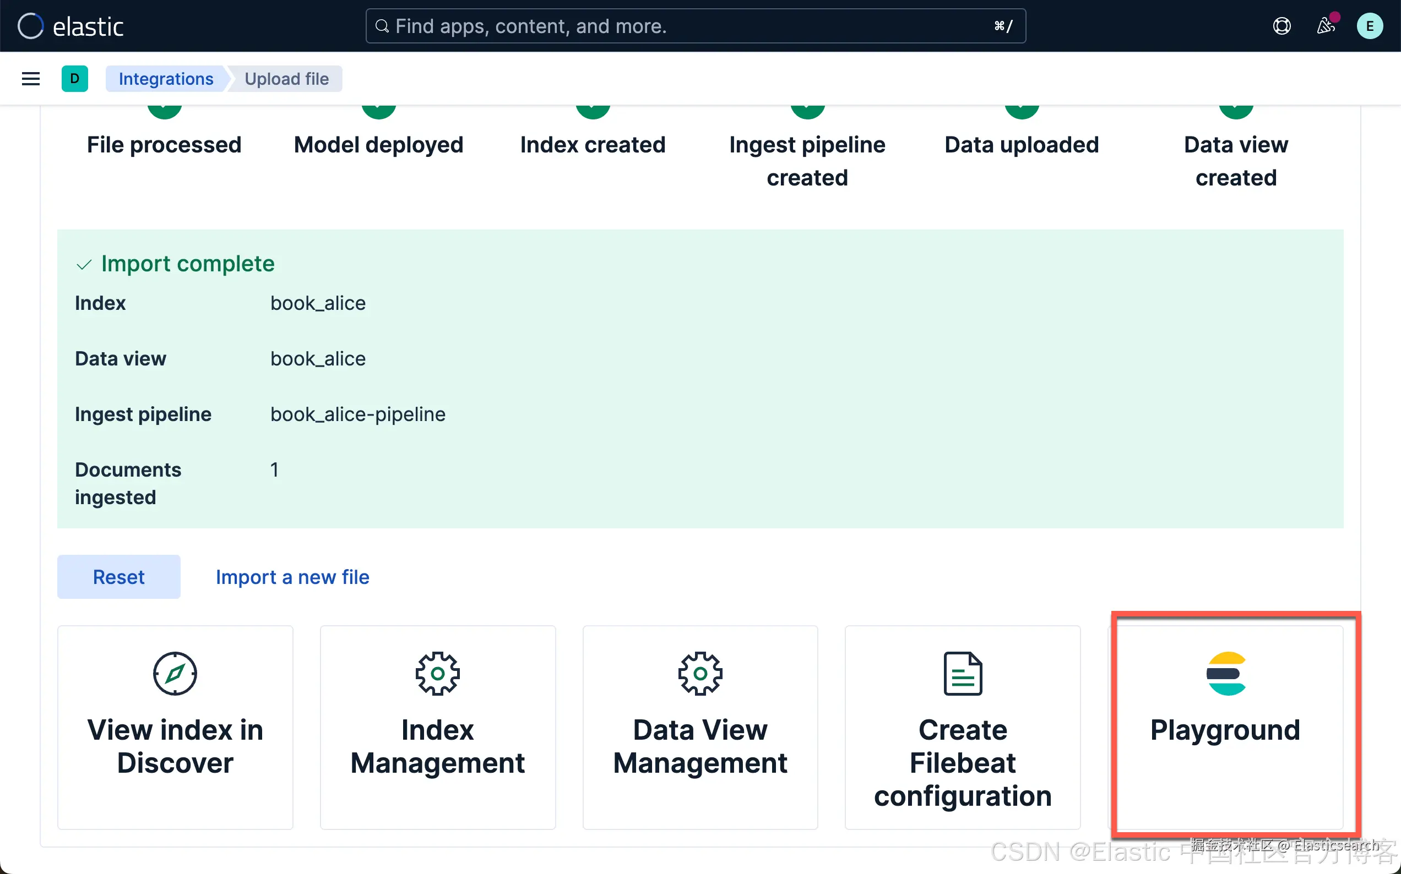Click Import a new file link
This screenshot has height=874, width=1401.
(x=292, y=577)
